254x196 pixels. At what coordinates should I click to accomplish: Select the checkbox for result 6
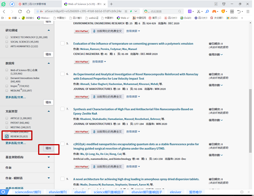point(63,74)
